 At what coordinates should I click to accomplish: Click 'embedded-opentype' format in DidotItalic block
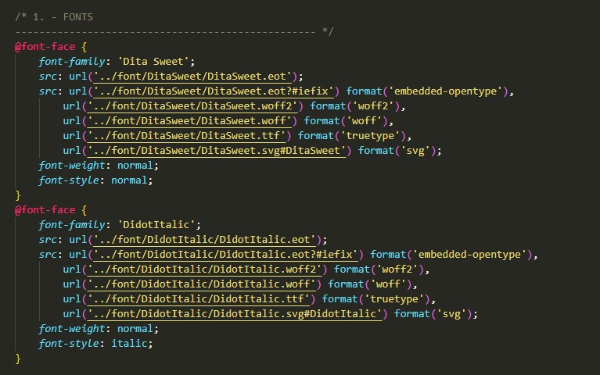tap(469, 255)
